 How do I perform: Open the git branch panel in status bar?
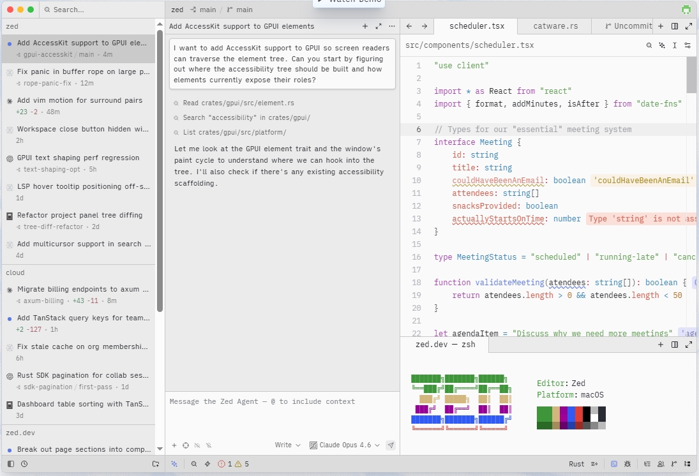(674, 464)
